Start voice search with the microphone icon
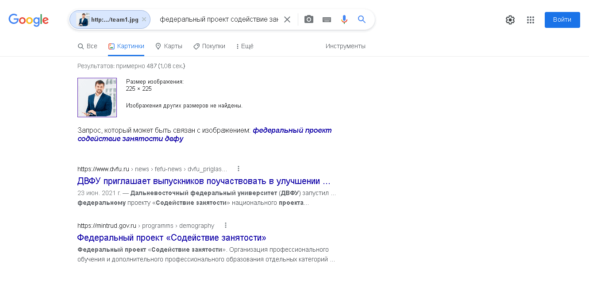 click(344, 19)
